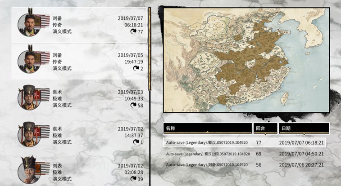Select auto-save row 蜀汉公国 turn 69
341x186 pixels.
tap(244, 154)
